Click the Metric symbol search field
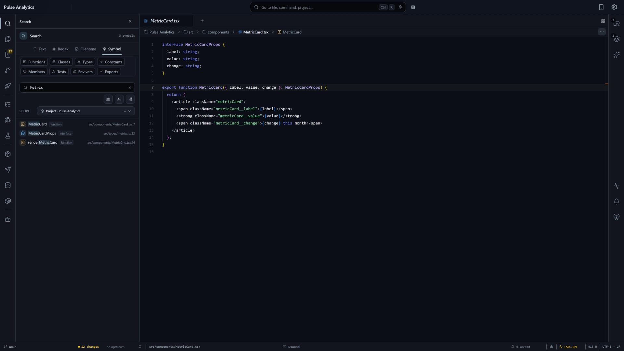Screen dimensions: 624x351 point(77,87)
